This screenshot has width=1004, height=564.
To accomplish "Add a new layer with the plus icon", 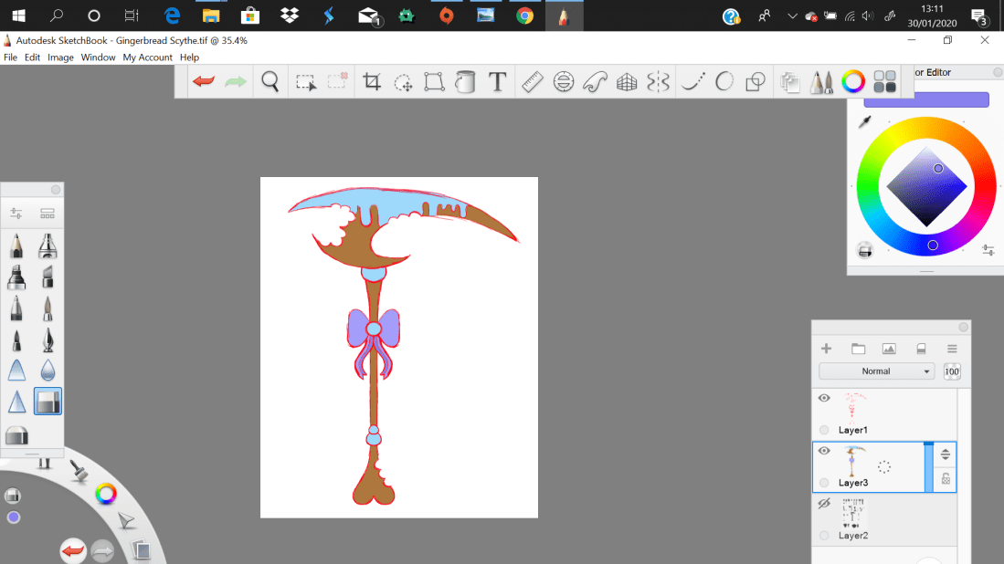I will click(826, 348).
